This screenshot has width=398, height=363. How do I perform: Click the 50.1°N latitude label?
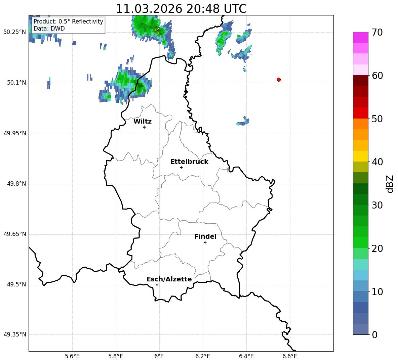[x=16, y=83]
